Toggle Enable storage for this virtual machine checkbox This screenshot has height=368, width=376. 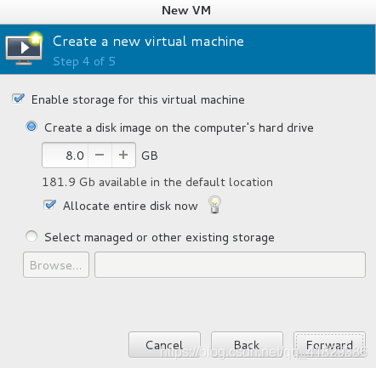19,99
